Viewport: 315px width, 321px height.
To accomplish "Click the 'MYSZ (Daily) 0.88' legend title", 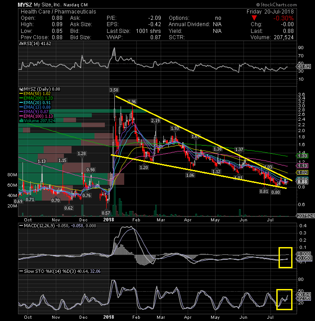I will [42, 89].
